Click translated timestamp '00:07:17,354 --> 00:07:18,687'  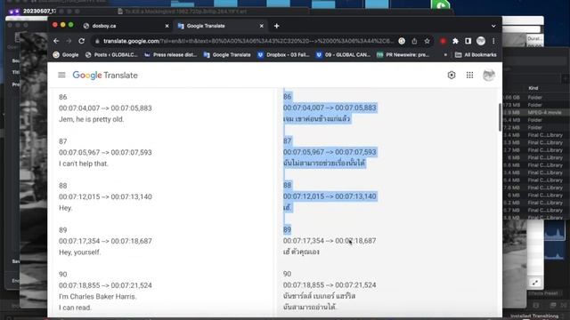coord(330,241)
